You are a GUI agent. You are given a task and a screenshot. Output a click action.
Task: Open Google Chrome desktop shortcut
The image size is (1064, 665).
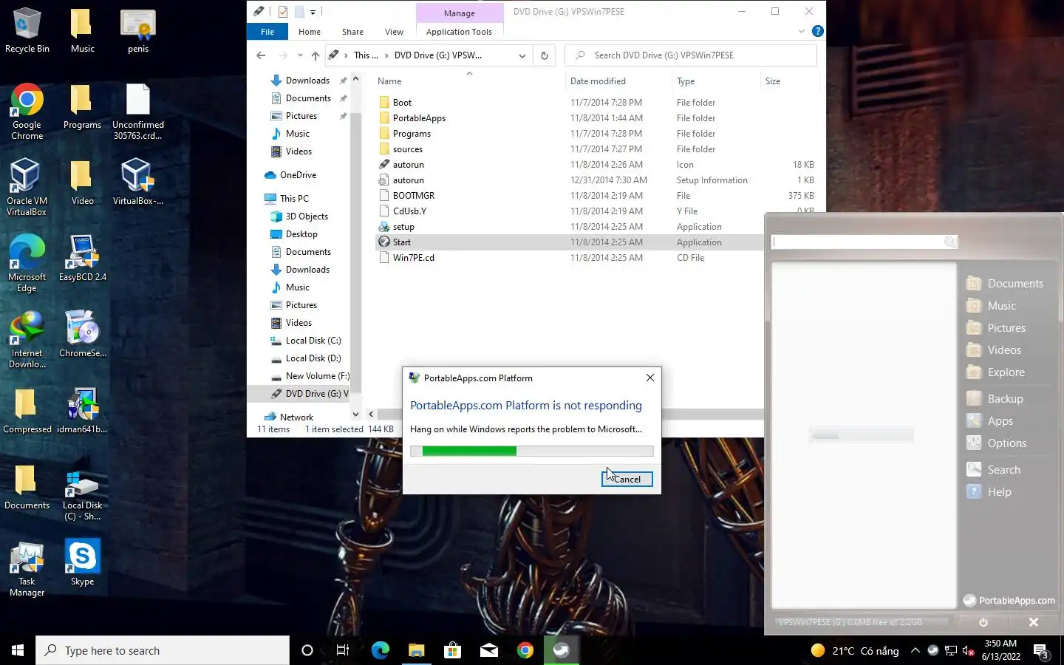click(x=27, y=112)
